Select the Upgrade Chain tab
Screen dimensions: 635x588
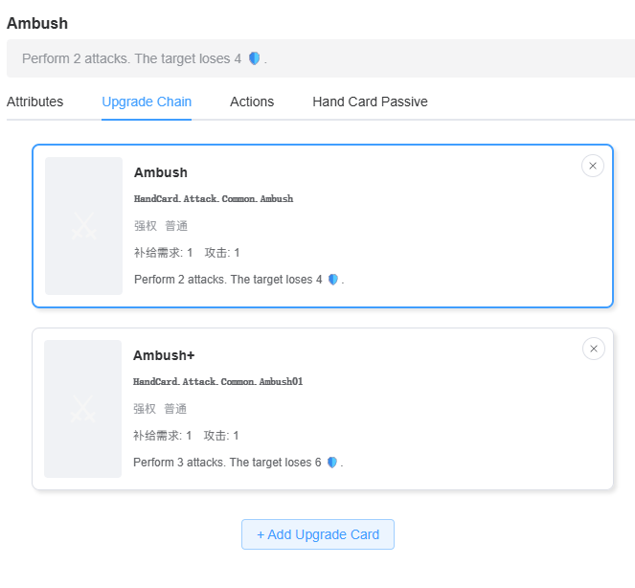[x=147, y=102]
